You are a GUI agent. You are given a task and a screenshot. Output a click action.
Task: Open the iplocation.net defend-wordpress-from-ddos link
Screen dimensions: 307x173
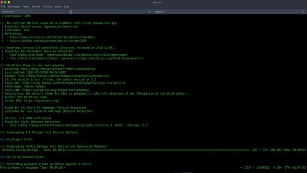click(52, 37)
